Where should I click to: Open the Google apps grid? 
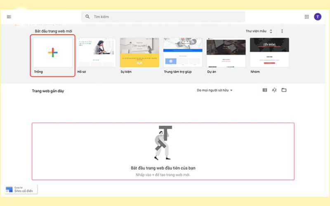[x=306, y=17]
